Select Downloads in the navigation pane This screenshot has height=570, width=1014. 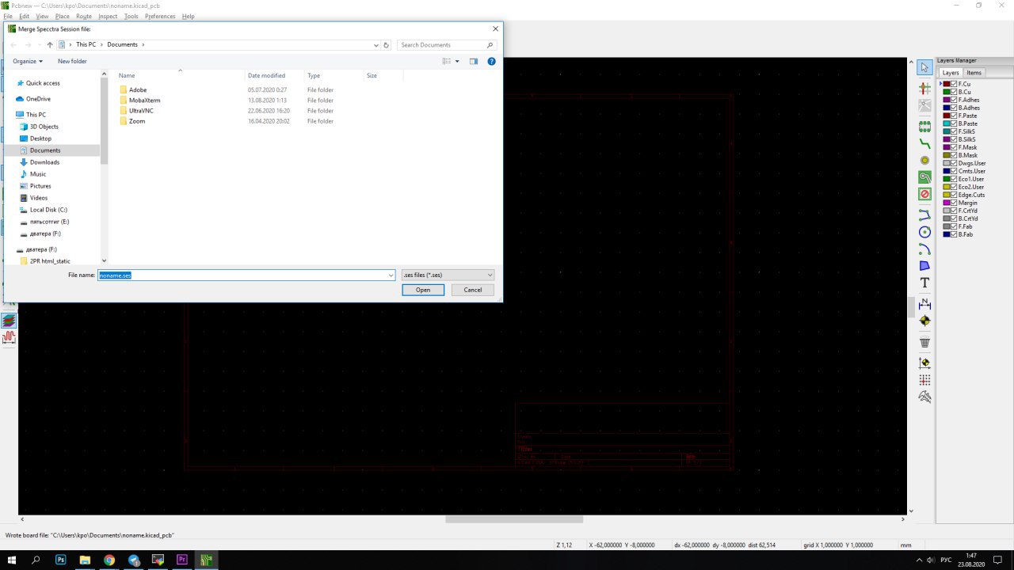(x=44, y=162)
